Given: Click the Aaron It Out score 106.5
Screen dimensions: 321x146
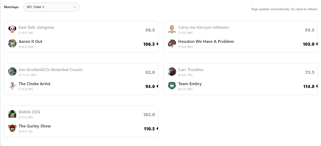Looking at the screenshot, I should [x=149, y=44].
